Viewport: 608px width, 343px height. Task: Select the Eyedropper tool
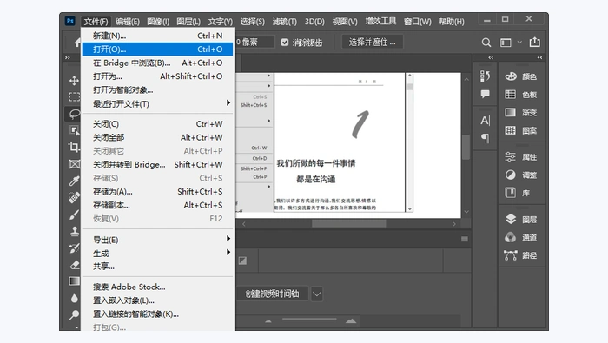pyautogui.click(x=74, y=181)
